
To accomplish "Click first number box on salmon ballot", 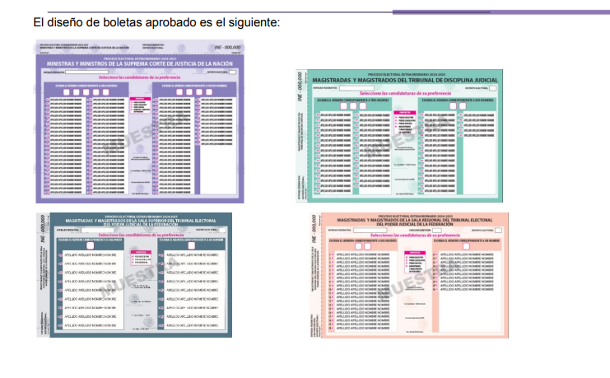I will 357,245.
